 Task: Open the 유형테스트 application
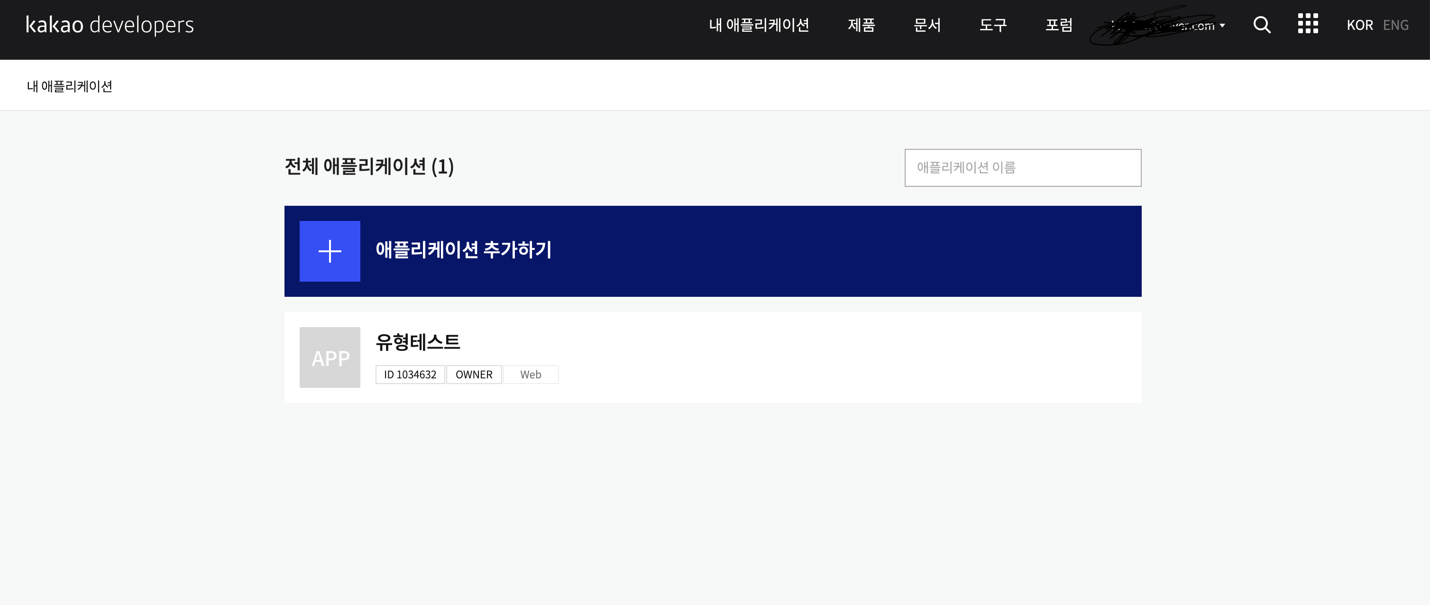click(418, 342)
